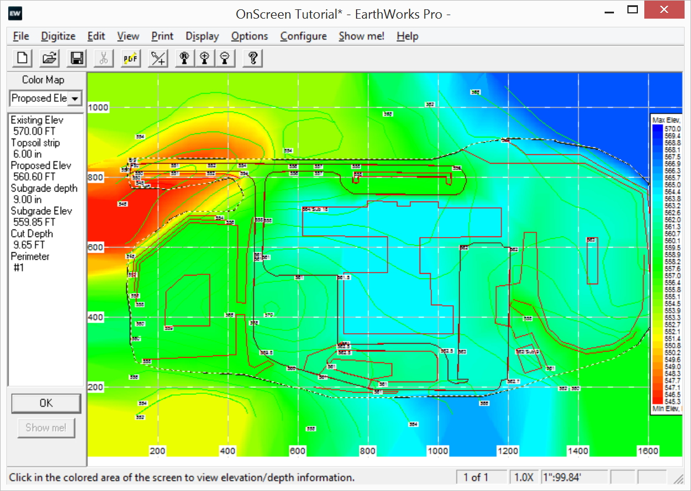Click the "6.00 in" topsoil strip value
The width and height of the screenshot is (691, 491).
(x=27, y=154)
